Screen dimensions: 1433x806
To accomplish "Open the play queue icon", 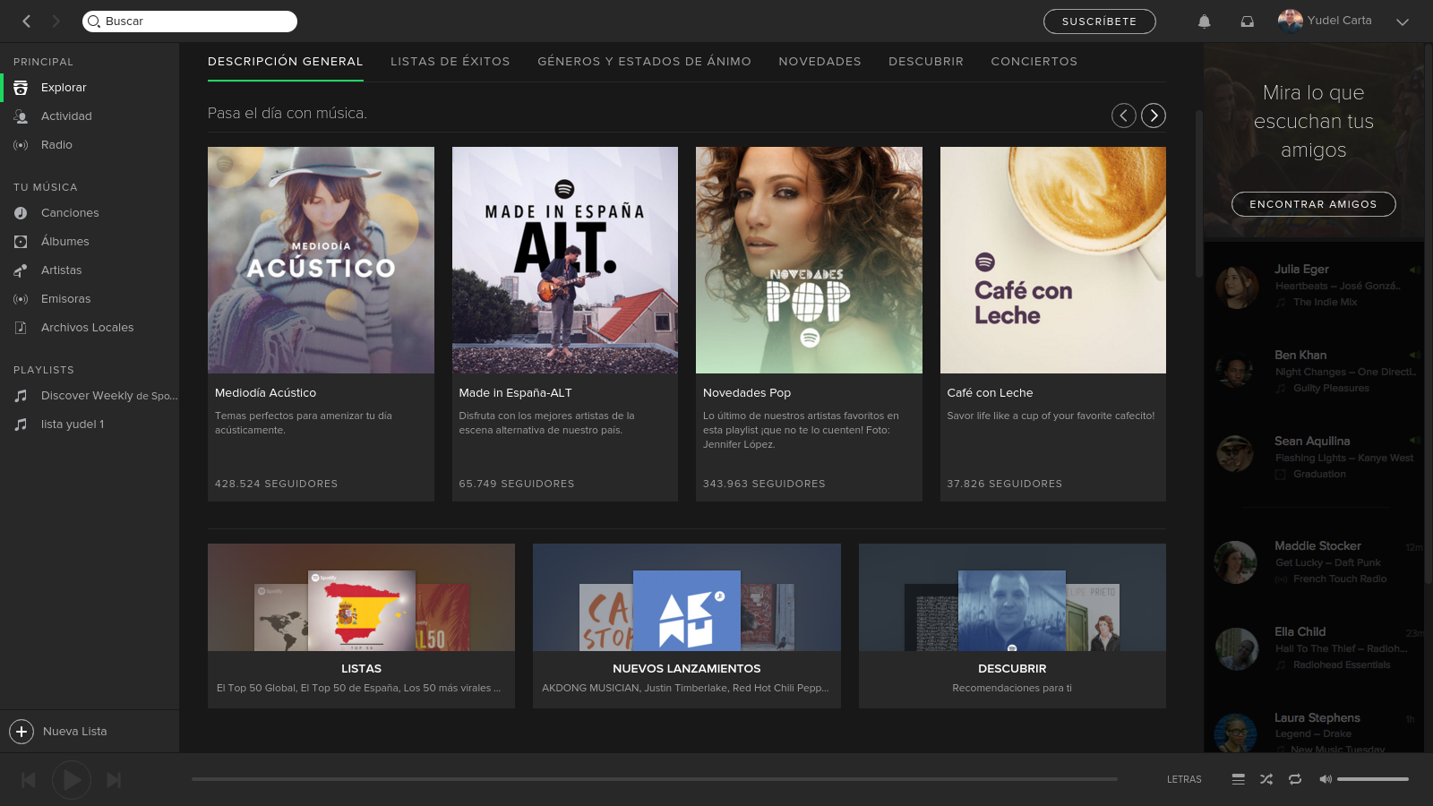I will (1238, 780).
